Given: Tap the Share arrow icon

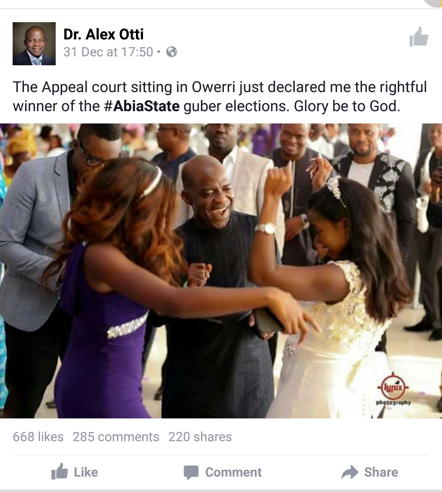Looking at the screenshot, I should (x=350, y=472).
